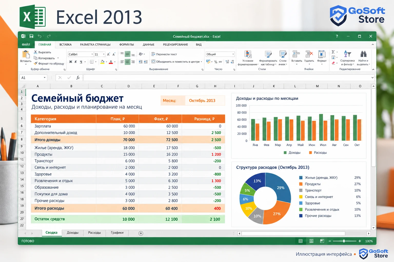
Task: Expand the Объединить и поместить в центре arrow
Action: [201, 62]
